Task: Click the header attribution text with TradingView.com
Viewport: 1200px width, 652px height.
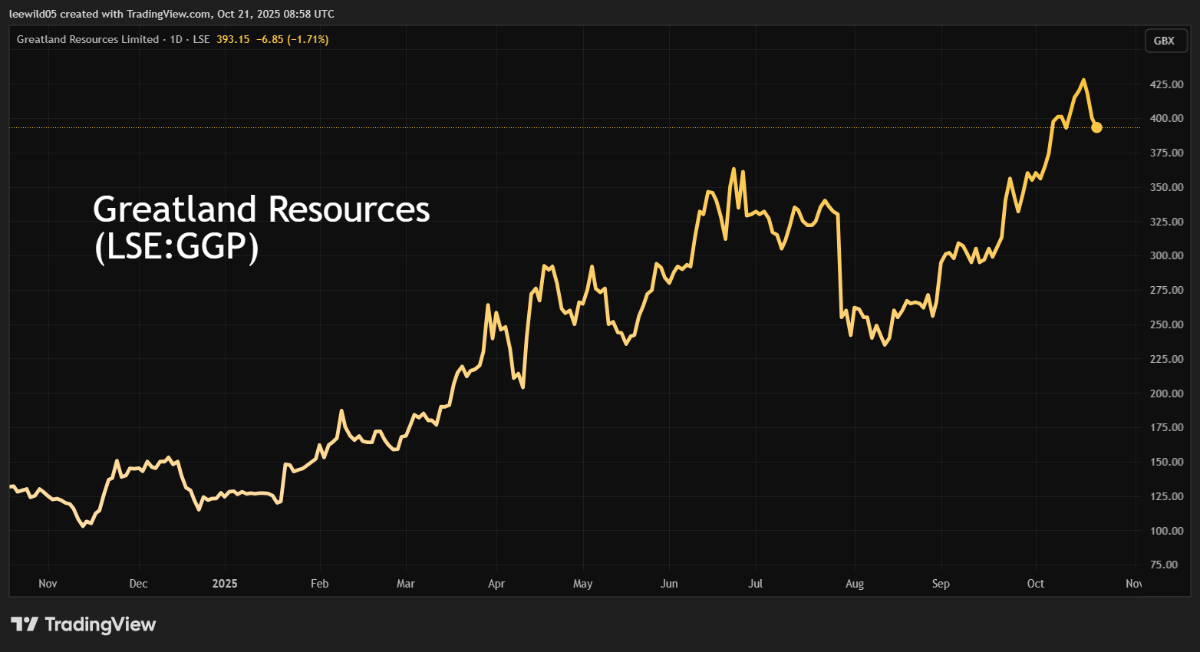Action: coord(171,14)
